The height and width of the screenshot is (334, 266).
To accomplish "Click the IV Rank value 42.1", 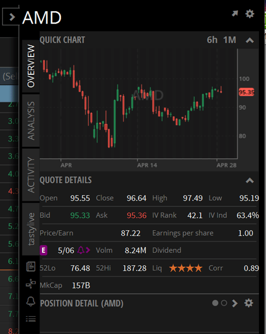I will point(195,216).
